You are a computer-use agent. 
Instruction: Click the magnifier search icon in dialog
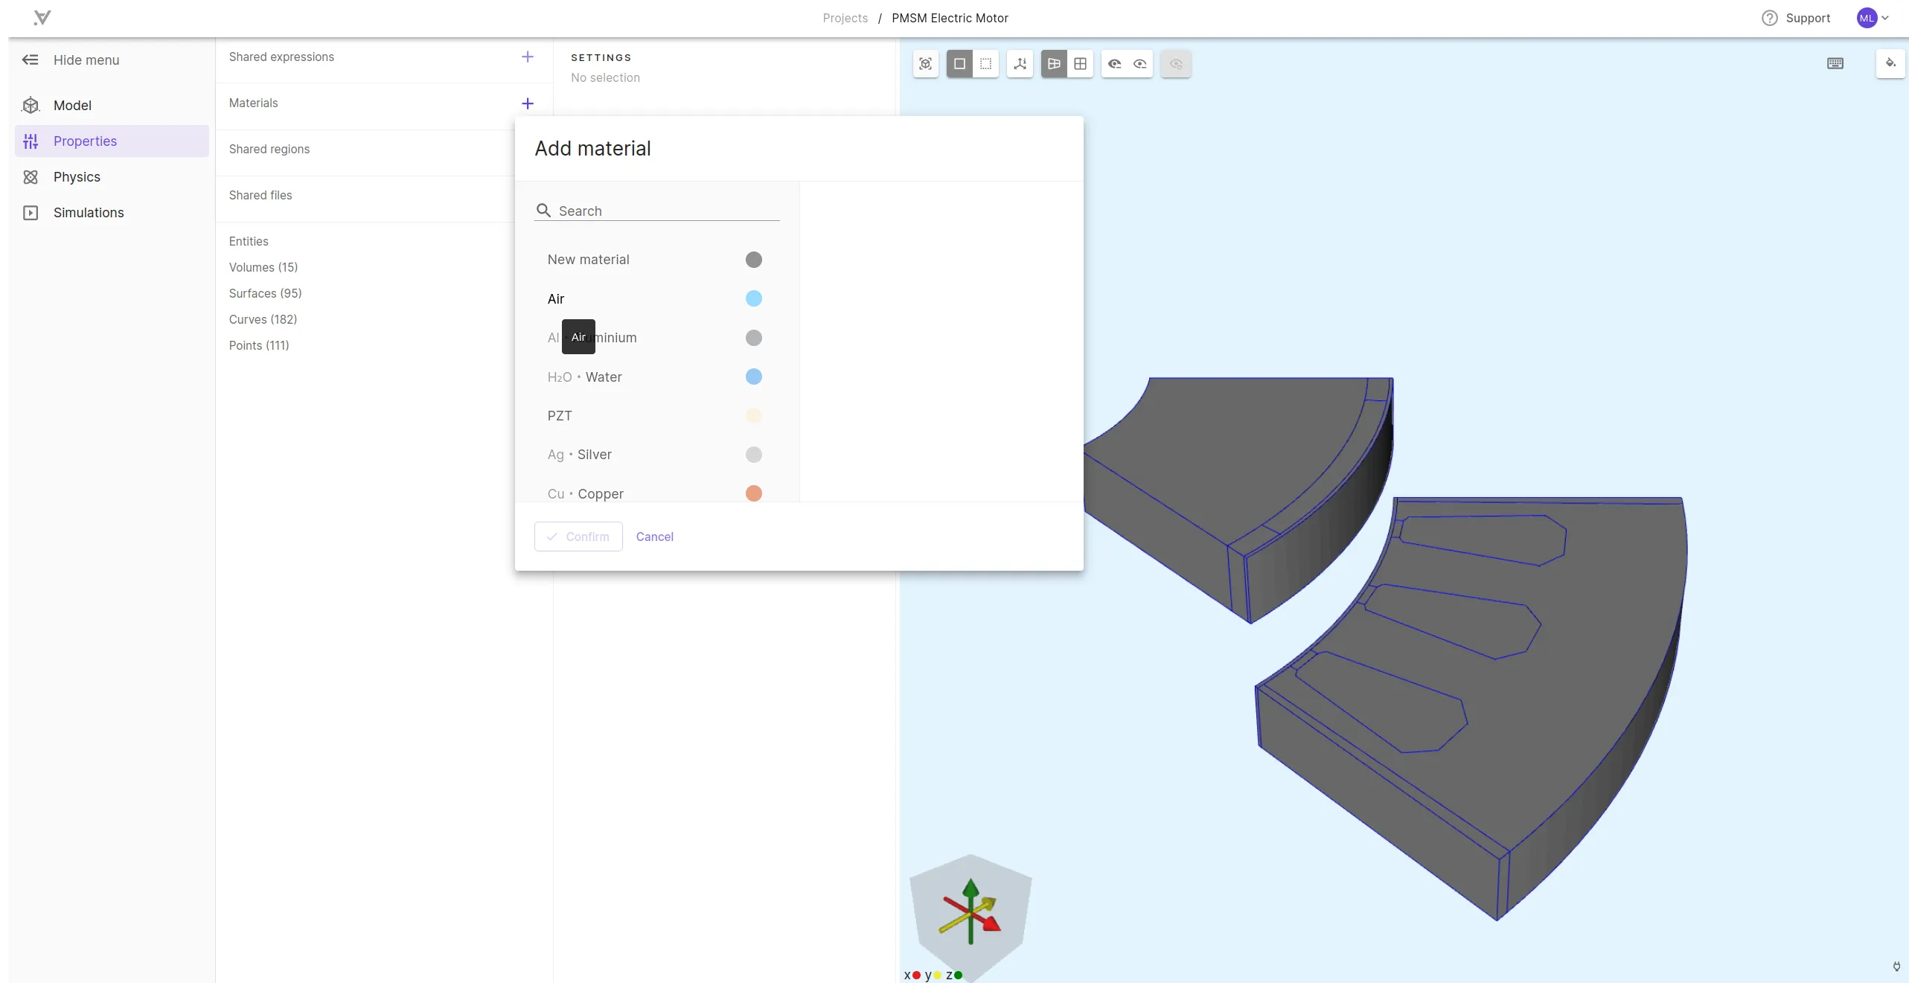[x=543, y=211]
